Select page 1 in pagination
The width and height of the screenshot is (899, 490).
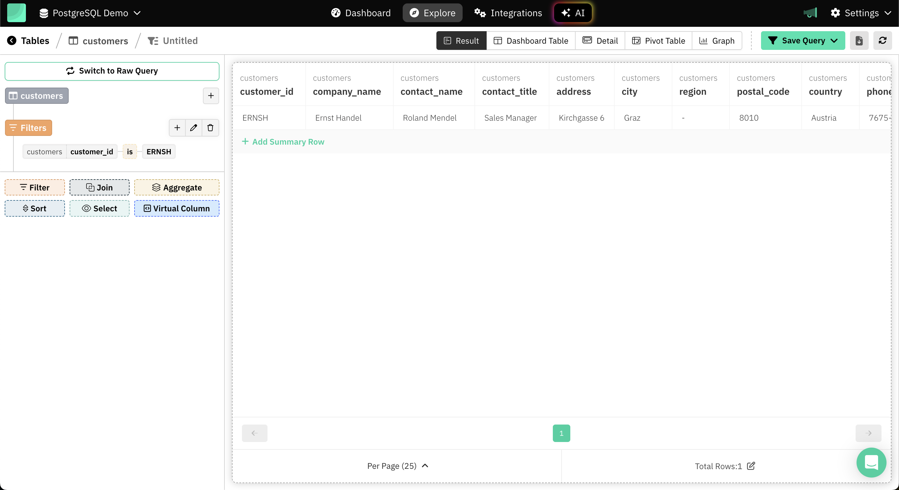(562, 433)
